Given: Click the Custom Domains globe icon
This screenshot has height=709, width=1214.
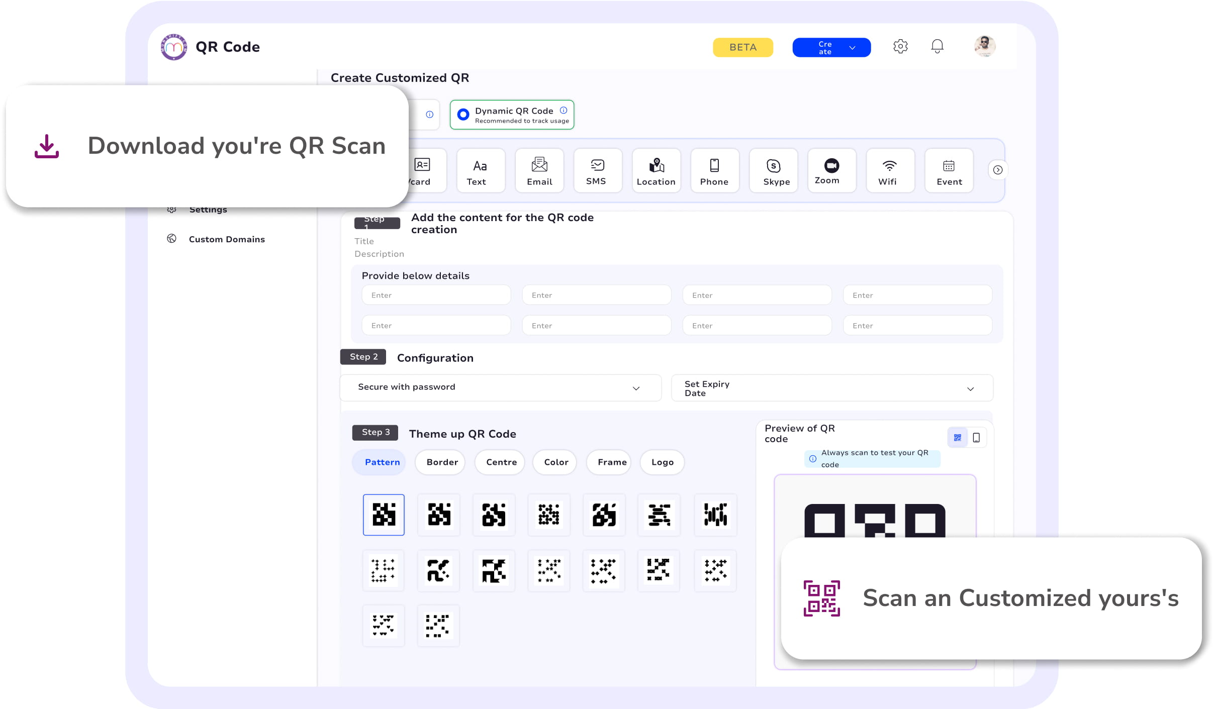Looking at the screenshot, I should click(x=171, y=239).
